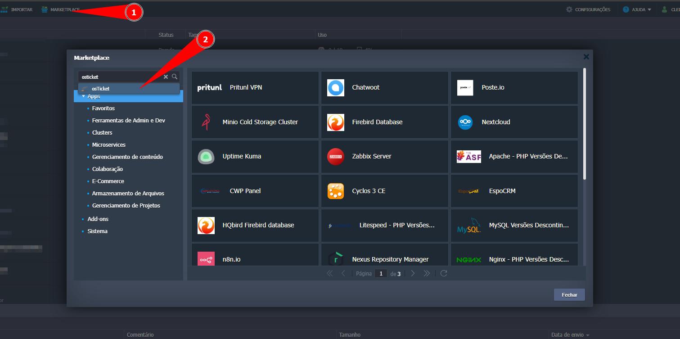The height and width of the screenshot is (339, 680).
Task: Click the Chatwoot app icon
Action: point(335,88)
